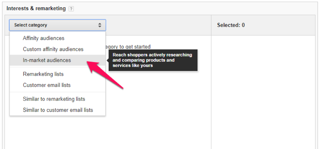Click the tooltip's left pointer triangle

(x=107, y=60)
